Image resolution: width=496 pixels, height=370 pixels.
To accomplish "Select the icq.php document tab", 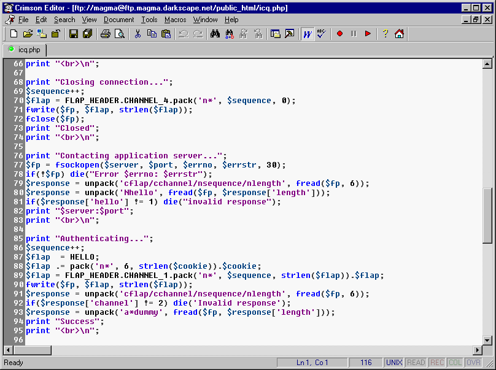I will 25,50.
